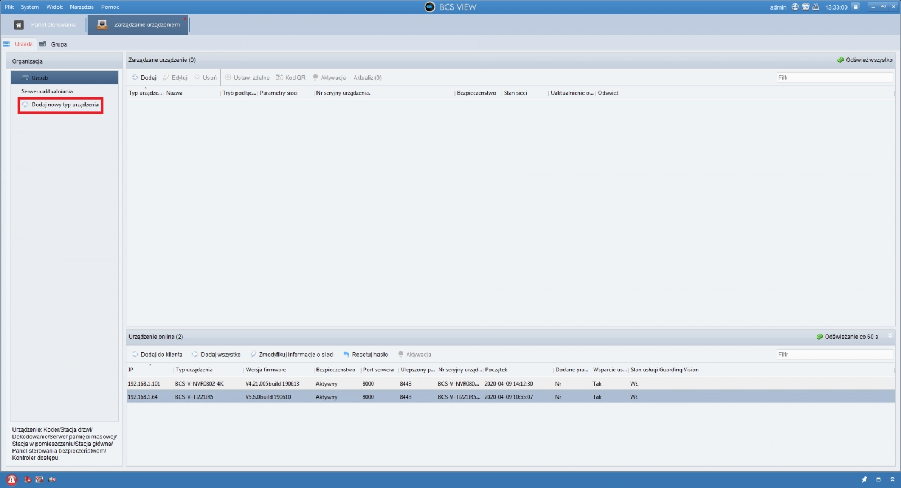Image resolution: width=901 pixels, height=488 pixels.
Task: Focus the online devices Filtr field
Action: 835,355
